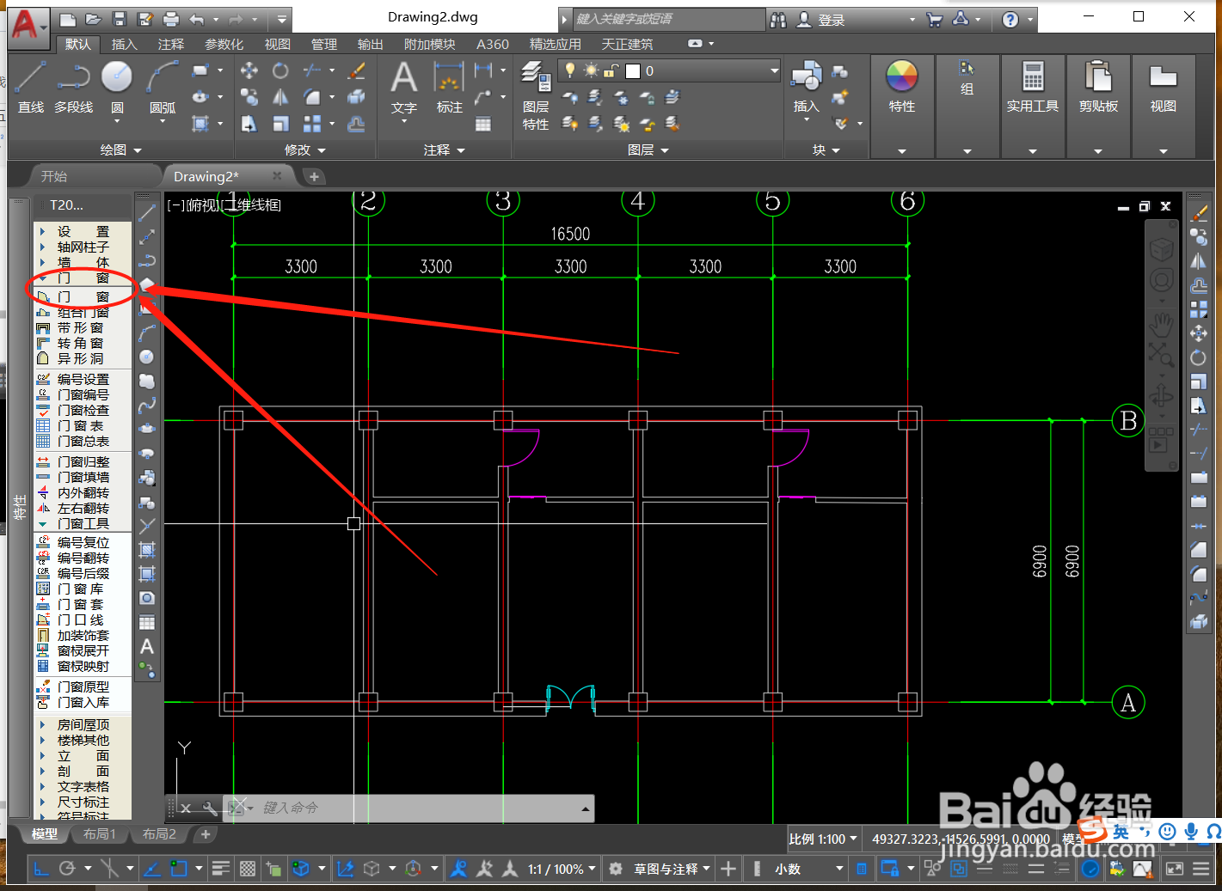Open the 特性 properties color wheel panel
Viewport: 1222px width, 891px height.
point(902,87)
